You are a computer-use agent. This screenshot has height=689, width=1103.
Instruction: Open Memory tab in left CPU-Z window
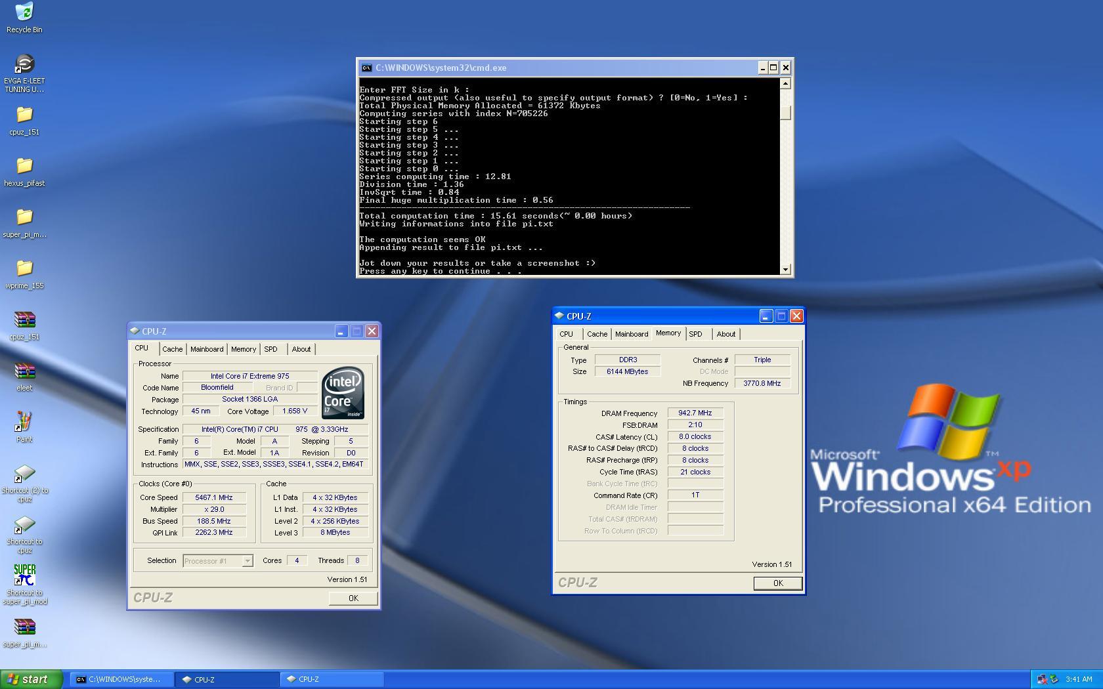244,349
